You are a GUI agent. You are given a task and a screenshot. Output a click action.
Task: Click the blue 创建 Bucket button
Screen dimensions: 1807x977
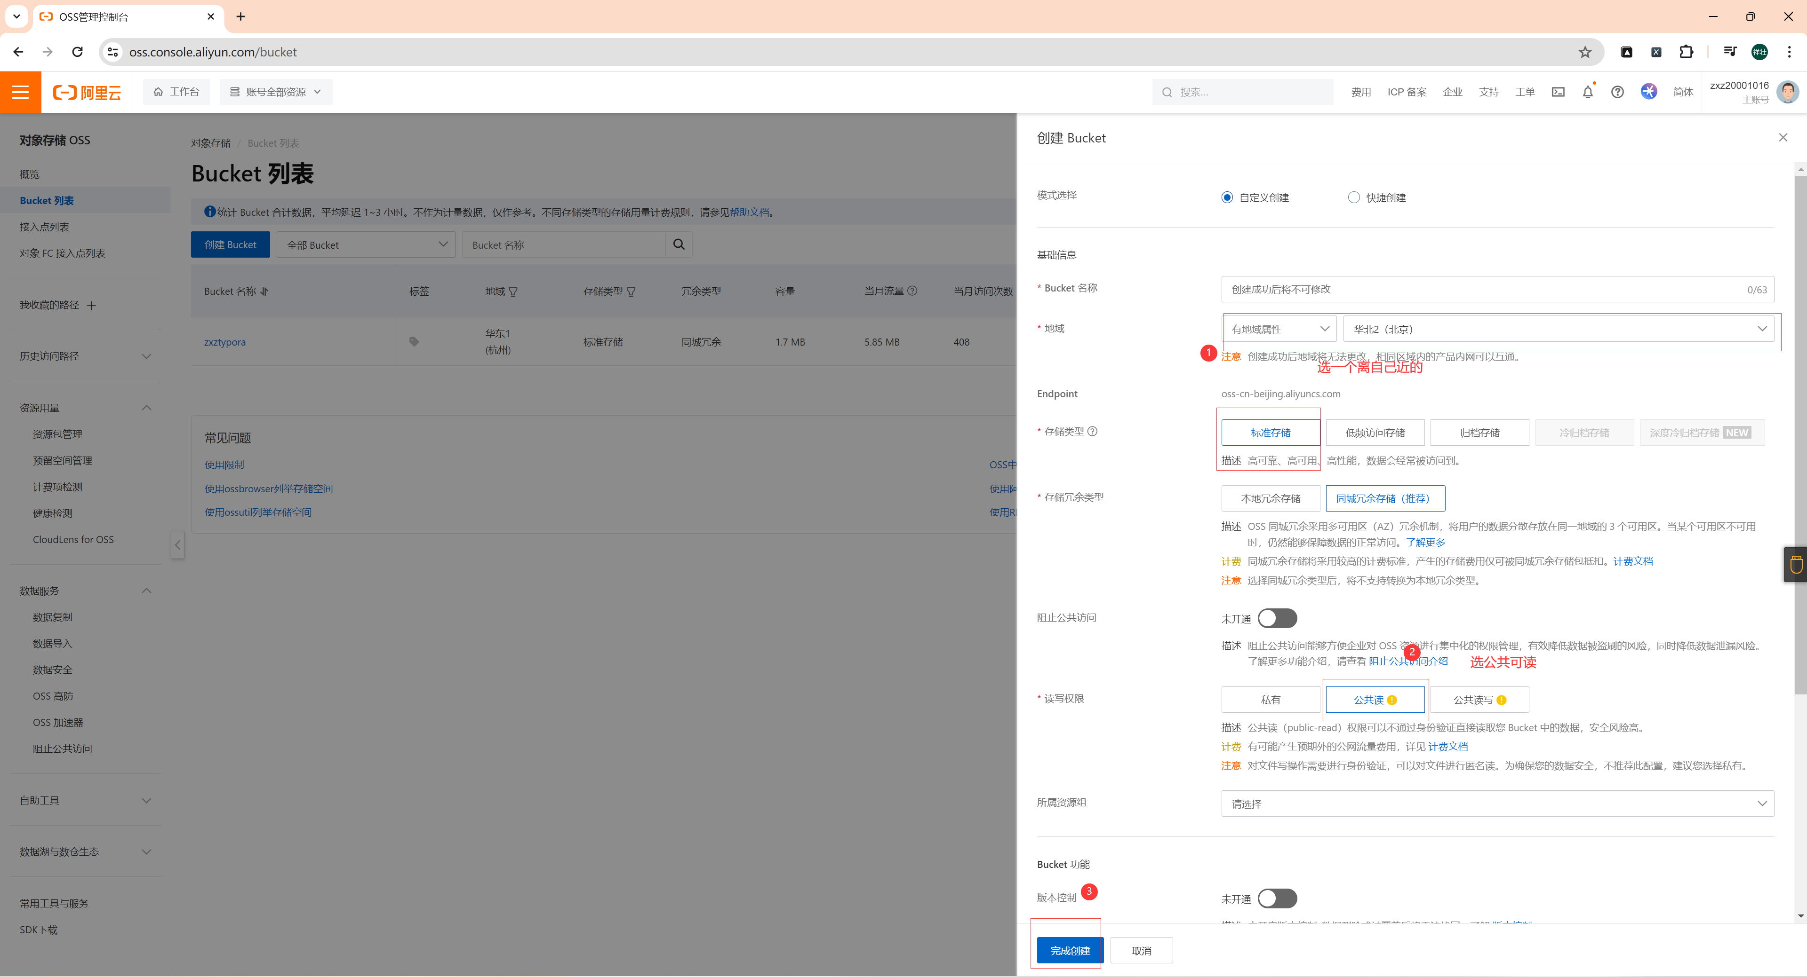(x=230, y=244)
